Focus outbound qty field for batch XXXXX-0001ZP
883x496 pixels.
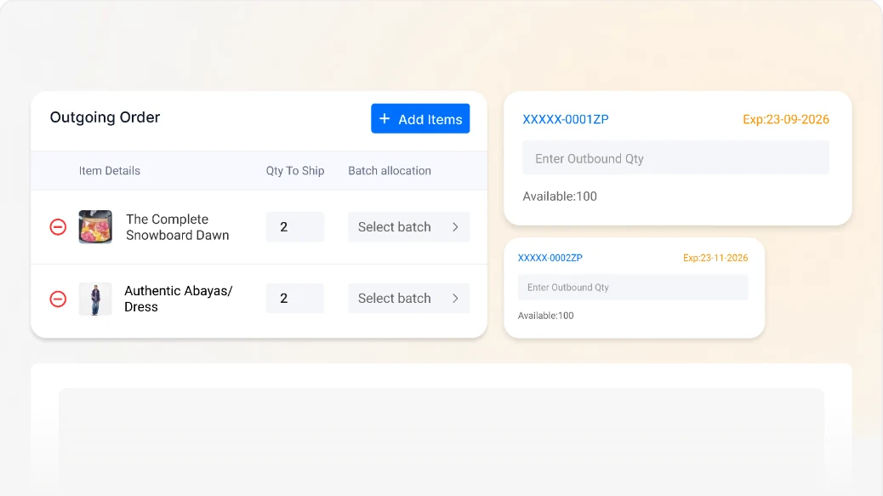pyautogui.click(x=675, y=158)
